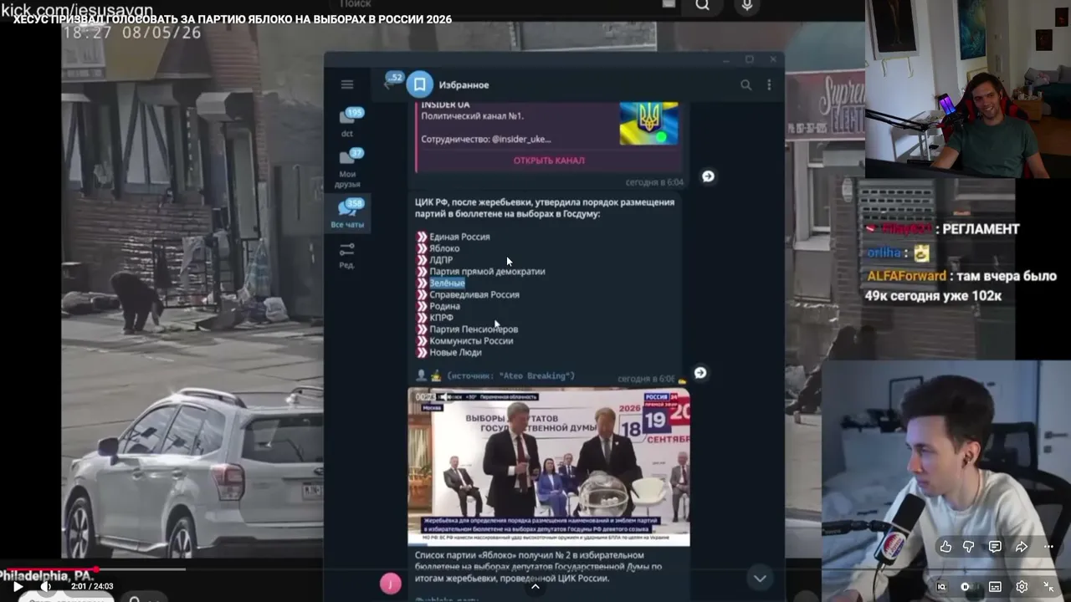This screenshot has width=1071, height=602.
Task: Play the State Duma election video
Action: (x=549, y=467)
